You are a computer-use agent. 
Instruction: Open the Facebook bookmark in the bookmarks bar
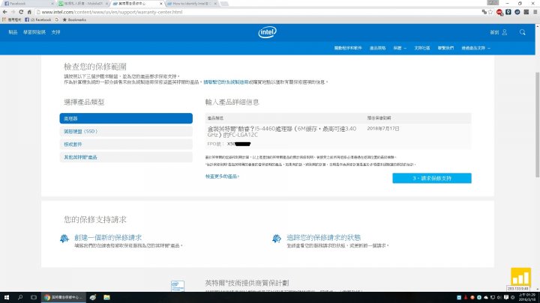(x=38, y=20)
